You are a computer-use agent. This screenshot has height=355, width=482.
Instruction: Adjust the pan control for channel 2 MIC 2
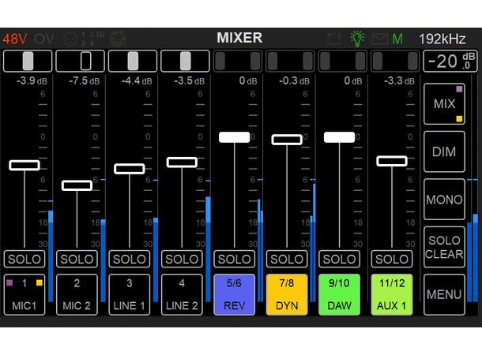pos(81,61)
